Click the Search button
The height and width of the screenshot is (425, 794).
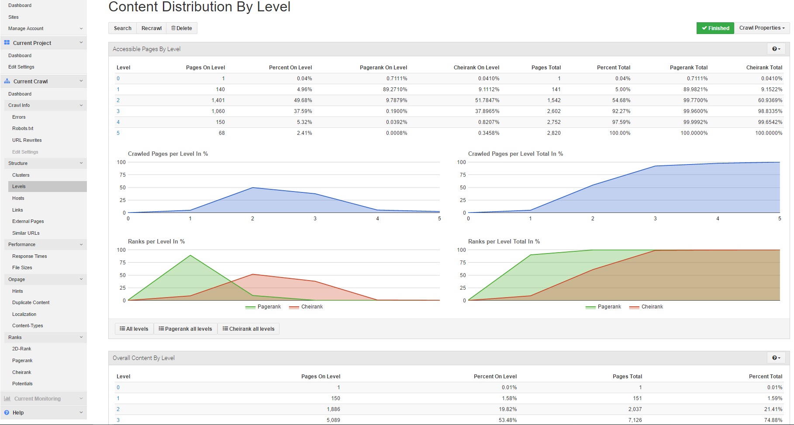(x=122, y=28)
